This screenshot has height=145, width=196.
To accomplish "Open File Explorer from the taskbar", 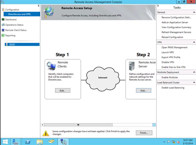I will pos(40,141).
